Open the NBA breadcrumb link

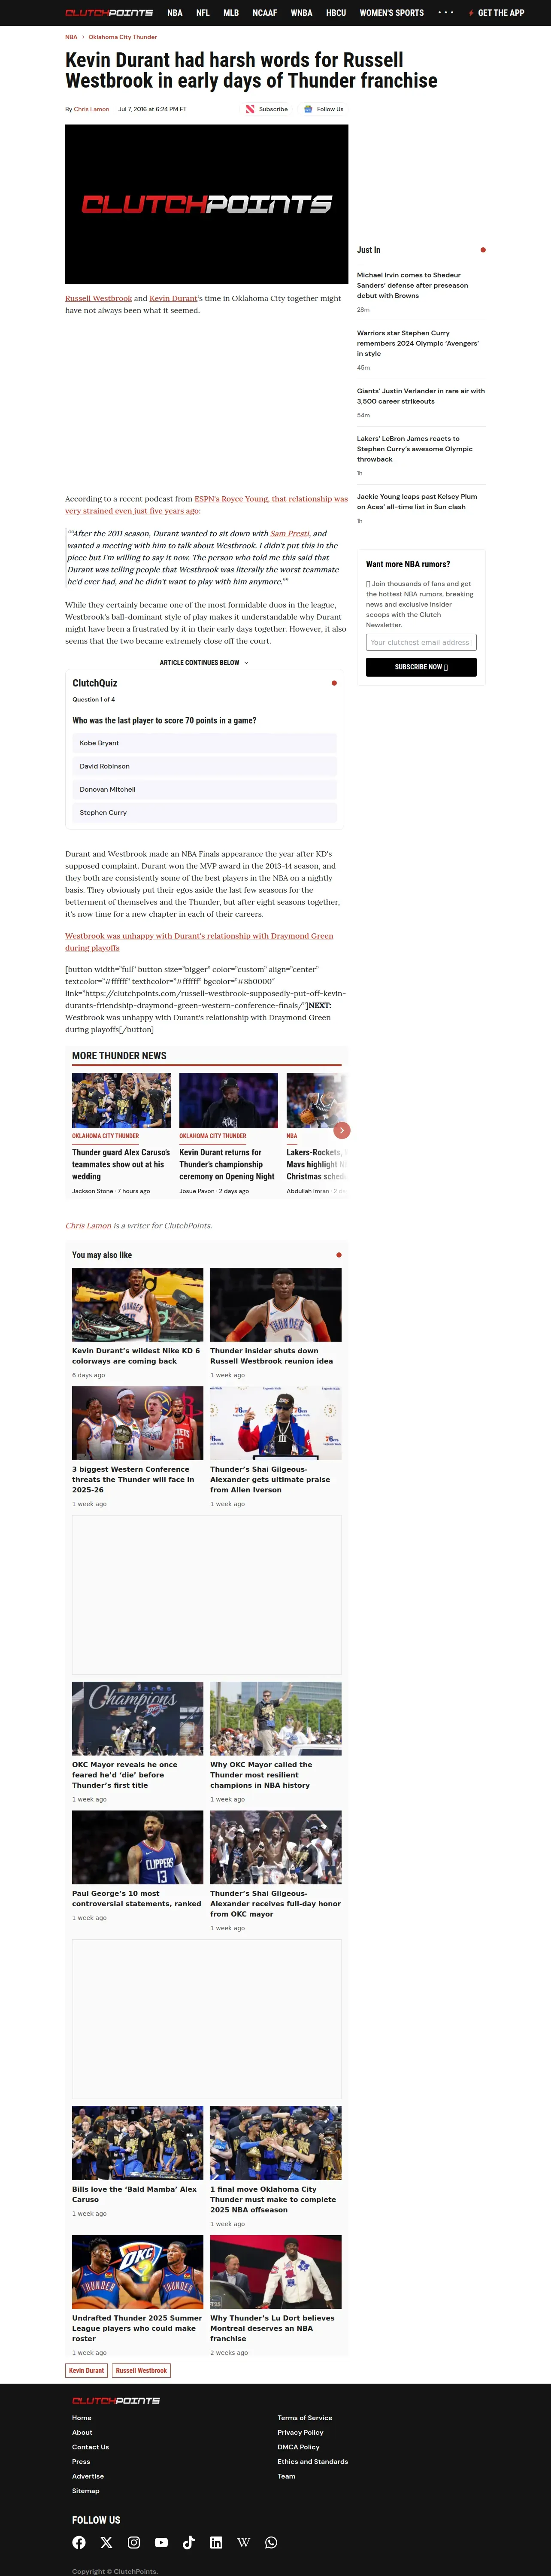tap(71, 37)
